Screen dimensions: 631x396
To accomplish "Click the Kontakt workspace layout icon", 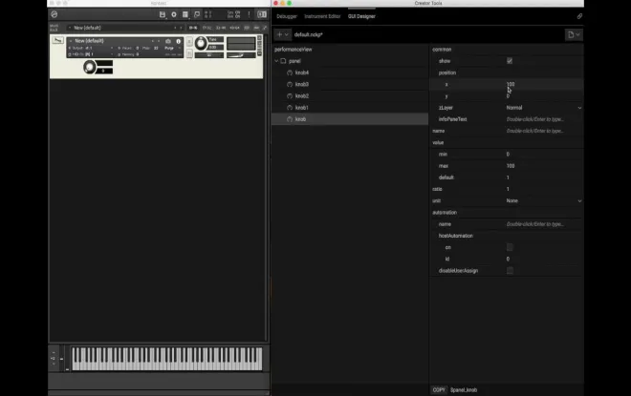I will click(x=185, y=14).
